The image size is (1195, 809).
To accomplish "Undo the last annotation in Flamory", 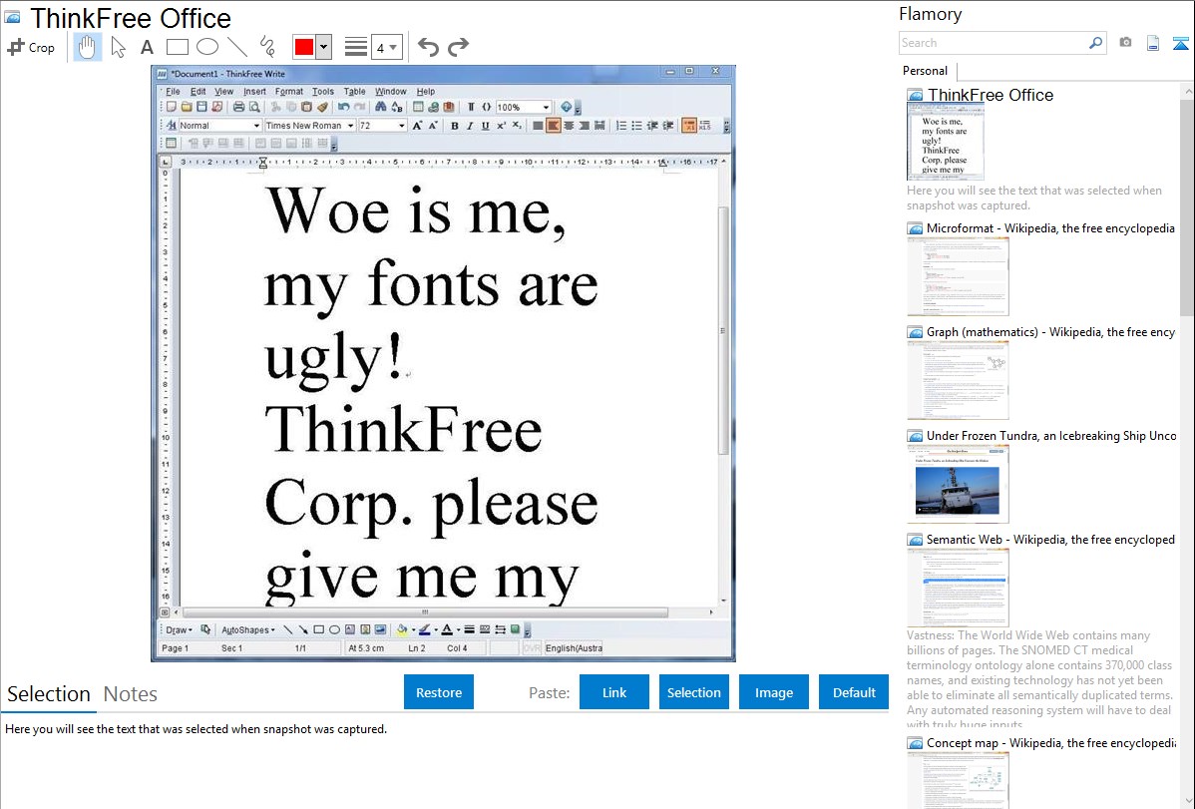I will (428, 47).
